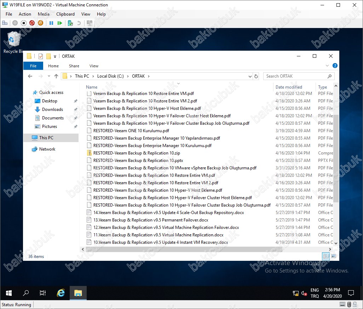Viewport: 363px width, 309px height.
Task: Refresh the ORTAK folder view
Action: 256,76
